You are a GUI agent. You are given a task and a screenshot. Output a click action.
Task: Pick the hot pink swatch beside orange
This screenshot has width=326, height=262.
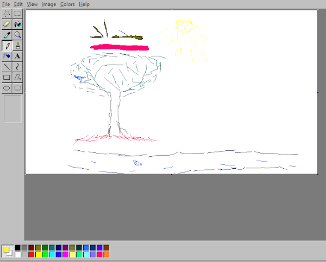pyautogui.click(x=99, y=254)
